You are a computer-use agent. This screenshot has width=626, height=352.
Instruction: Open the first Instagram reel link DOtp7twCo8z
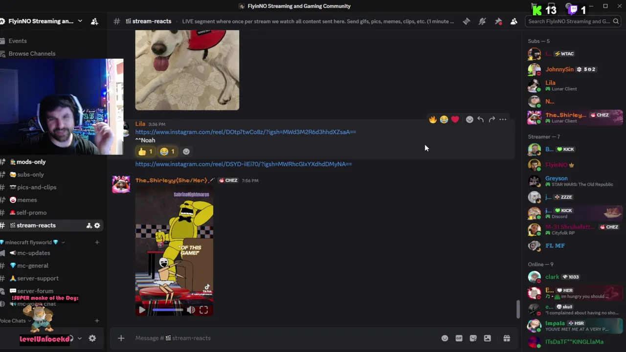[x=246, y=132]
